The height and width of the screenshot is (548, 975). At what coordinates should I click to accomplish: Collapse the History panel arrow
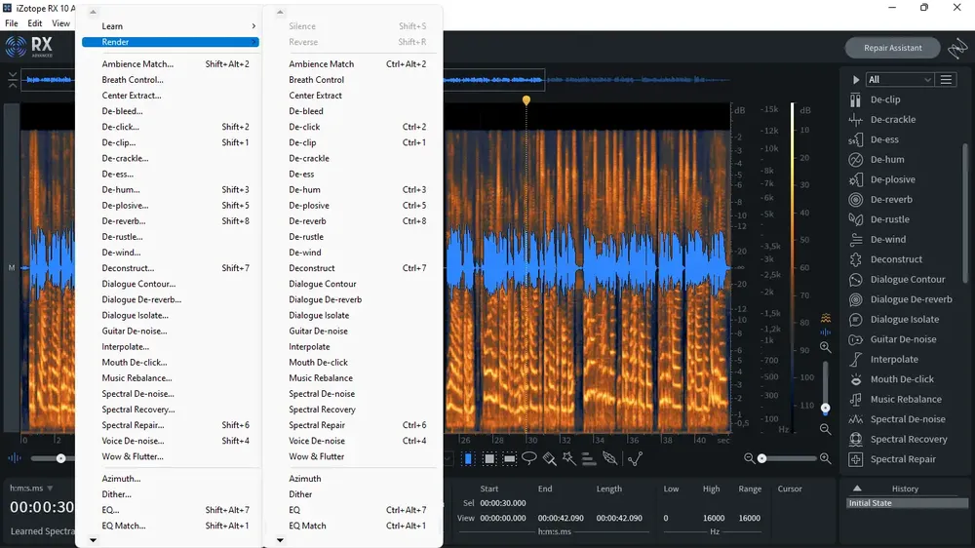click(857, 489)
